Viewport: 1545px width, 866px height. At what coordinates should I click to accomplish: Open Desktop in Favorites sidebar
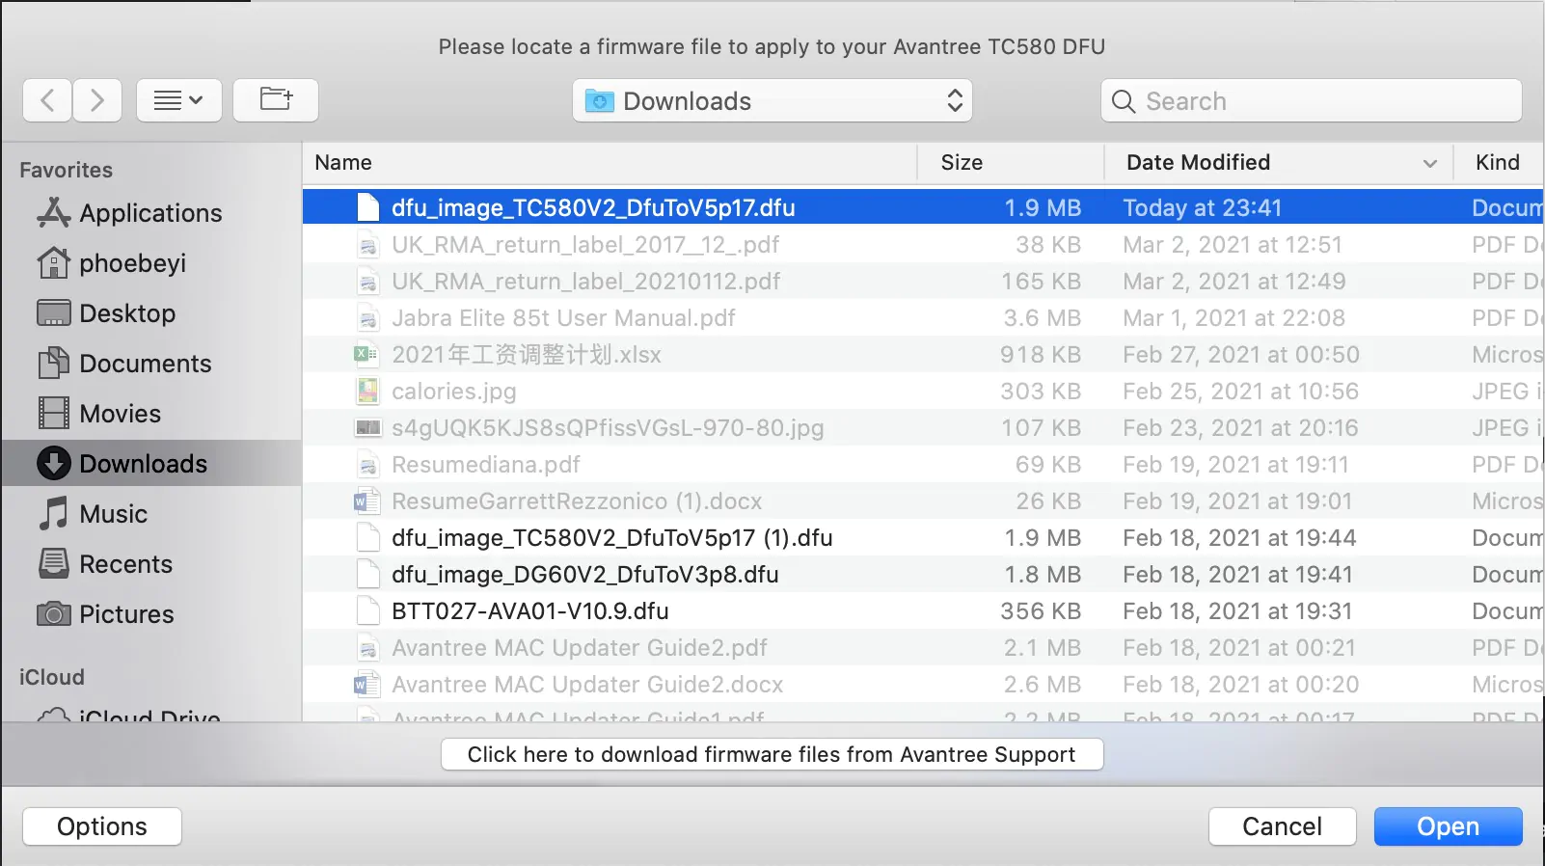click(126, 313)
